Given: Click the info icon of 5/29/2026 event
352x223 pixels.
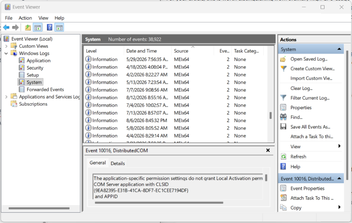Looking at the screenshot, I should pyautogui.click(x=88, y=59).
